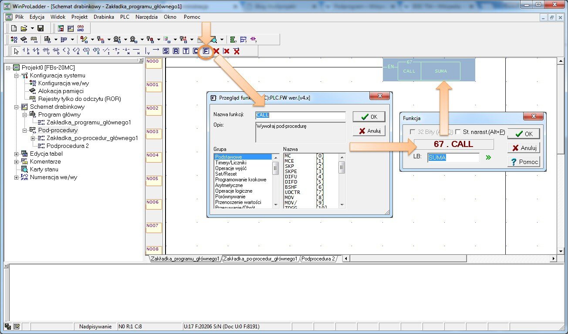Select the Reset coil (R) tool
The height and width of the screenshot is (334, 568).
(x=96, y=51)
